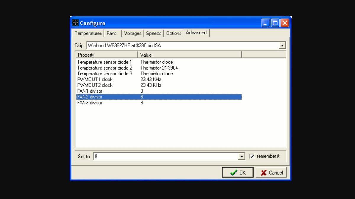Viewport: 355px width, 199px height.
Task: Highlight the FAN3 divisor property
Action: click(90, 103)
